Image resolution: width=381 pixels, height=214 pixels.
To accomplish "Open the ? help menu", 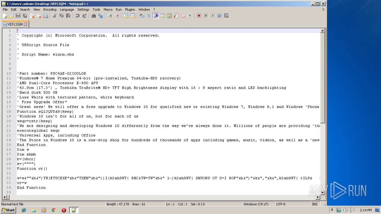I will [x=154, y=10].
